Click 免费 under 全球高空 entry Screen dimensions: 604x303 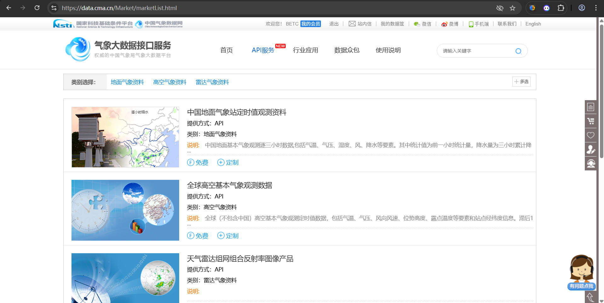pos(198,236)
